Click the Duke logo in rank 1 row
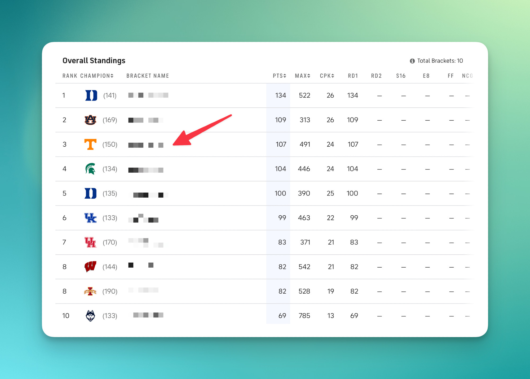This screenshot has width=530, height=379. tap(91, 95)
